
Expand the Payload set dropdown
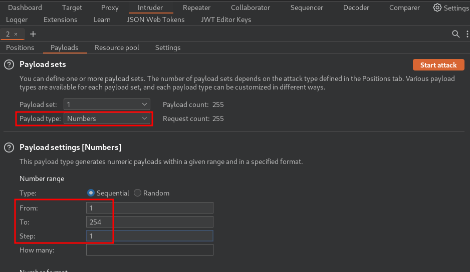pos(107,104)
